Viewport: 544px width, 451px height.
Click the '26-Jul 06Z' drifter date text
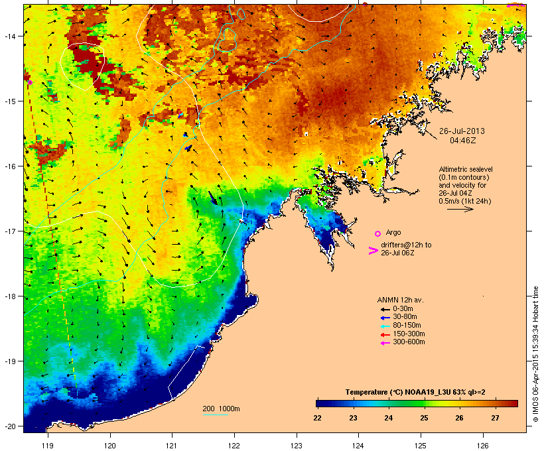tap(397, 253)
